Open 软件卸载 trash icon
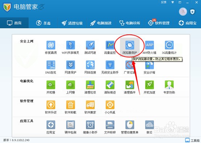The image size is (201, 143). point(70,105)
